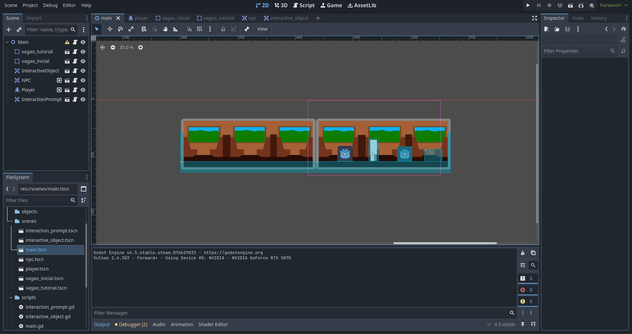Select the Move mode tool

coord(110,29)
